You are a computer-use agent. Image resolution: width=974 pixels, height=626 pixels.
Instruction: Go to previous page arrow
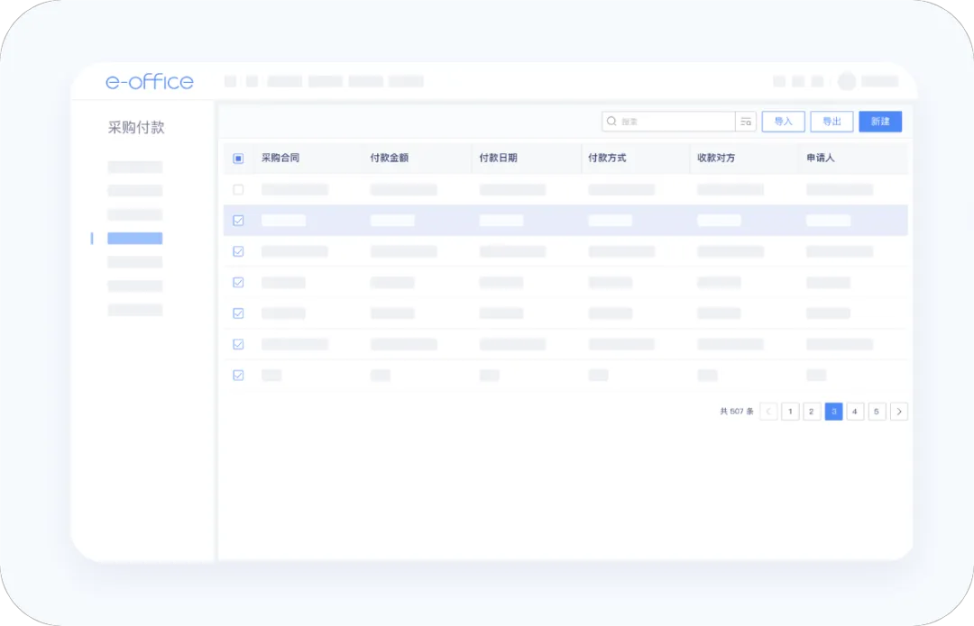click(768, 412)
